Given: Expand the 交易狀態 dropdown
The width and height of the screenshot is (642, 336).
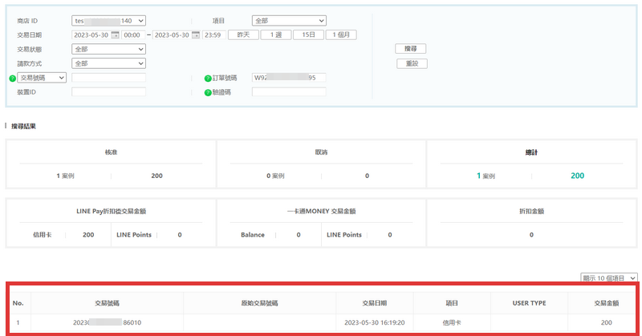Looking at the screenshot, I should pyautogui.click(x=108, y=49).
